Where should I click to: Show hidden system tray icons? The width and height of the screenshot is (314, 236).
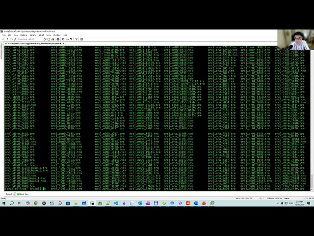click(278, 203)
